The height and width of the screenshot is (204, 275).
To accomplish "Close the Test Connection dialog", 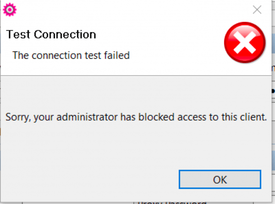I will point(257,10).
